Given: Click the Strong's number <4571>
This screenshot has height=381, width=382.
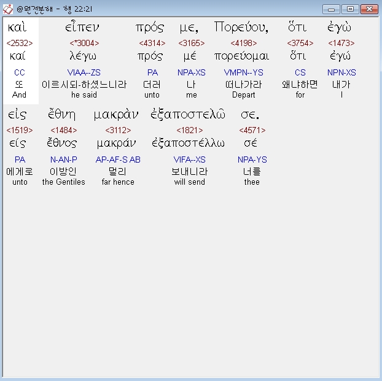Looking at the screenshot, I should tap(252, 130).
